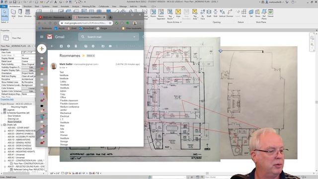Image resolution: width=318 pixels, height=179 pixels.
Task: Click the Gmail Search mail field
Action: pos(108,37)
